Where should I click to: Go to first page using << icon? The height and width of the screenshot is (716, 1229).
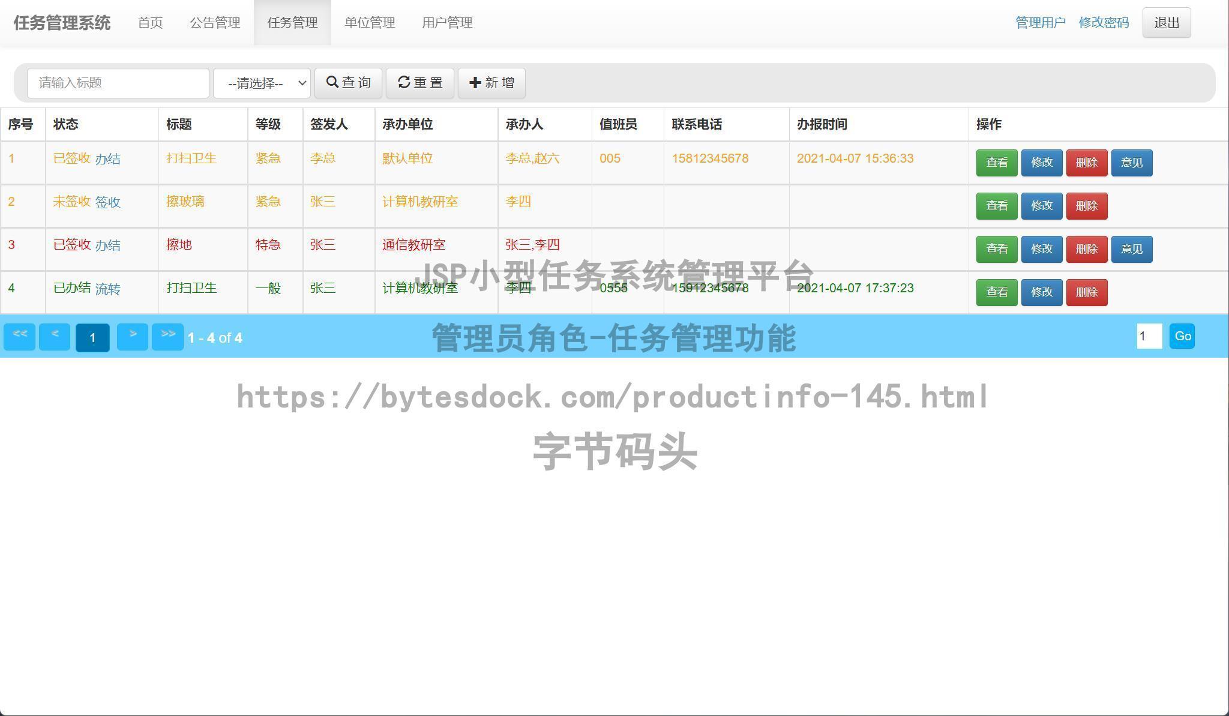coord(20,337)
